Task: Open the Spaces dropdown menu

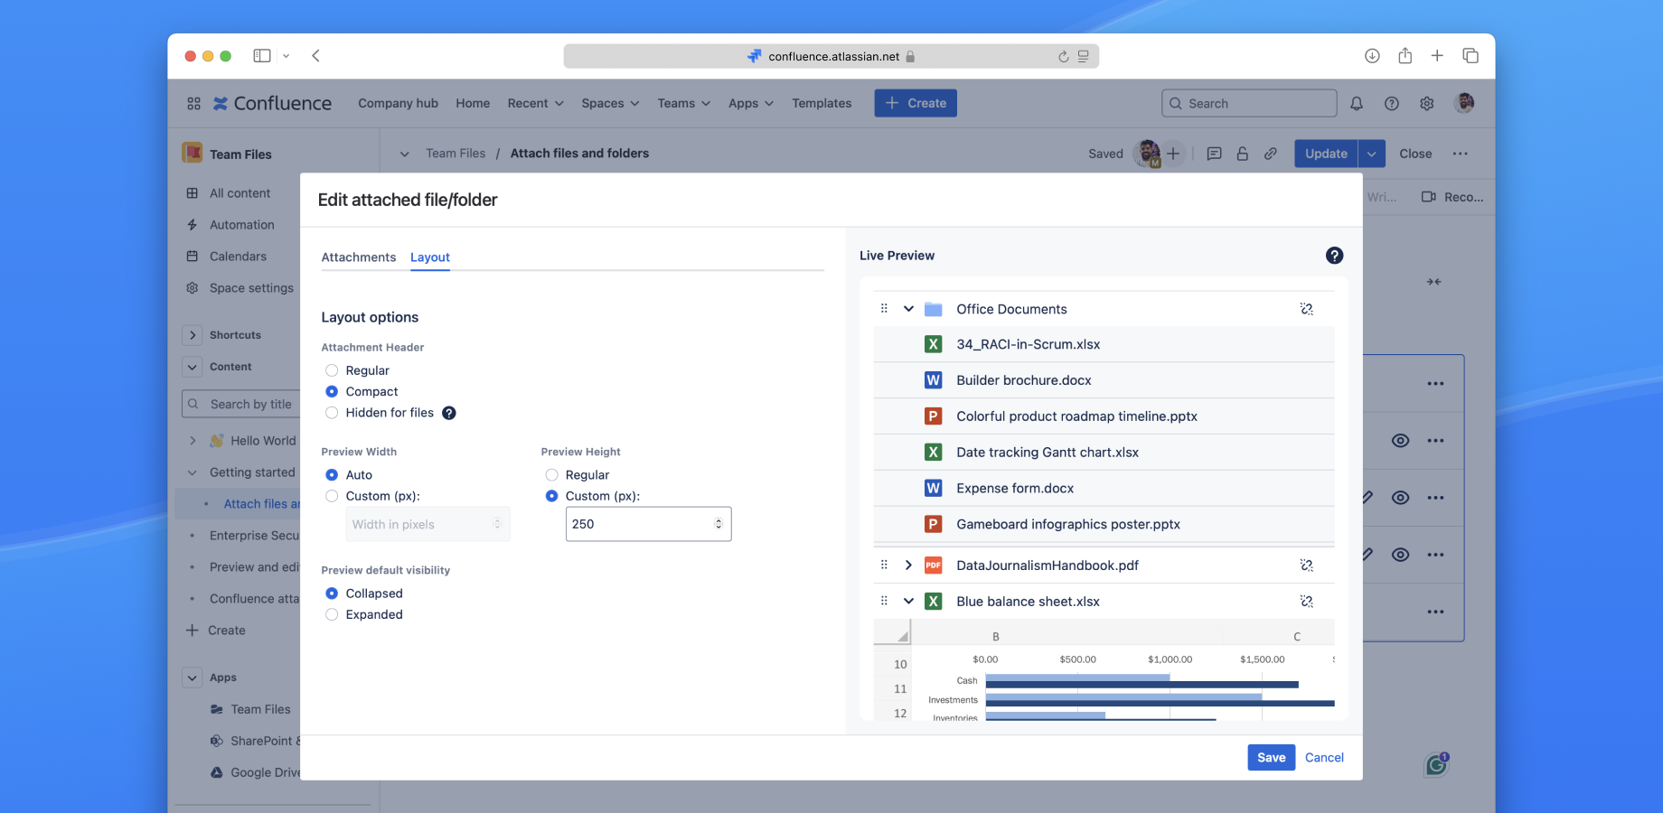Action: click(x=610, y=104)
